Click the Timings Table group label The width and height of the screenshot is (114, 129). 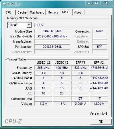pos(16,59)
